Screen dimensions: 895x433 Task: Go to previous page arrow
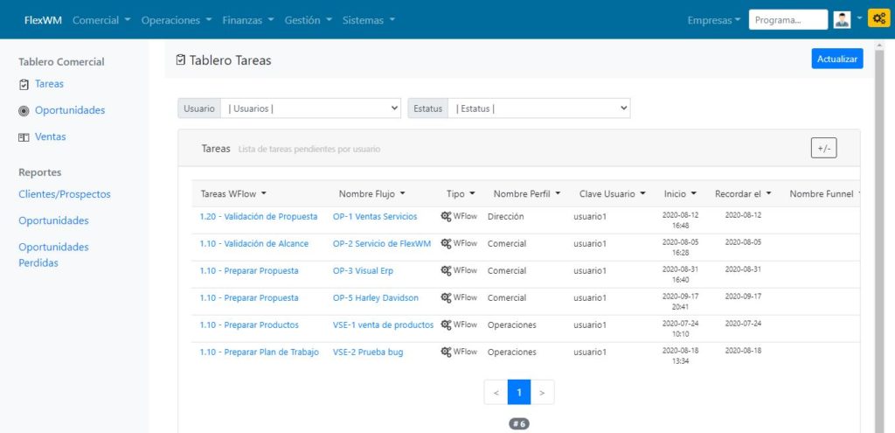pos(496,393)
